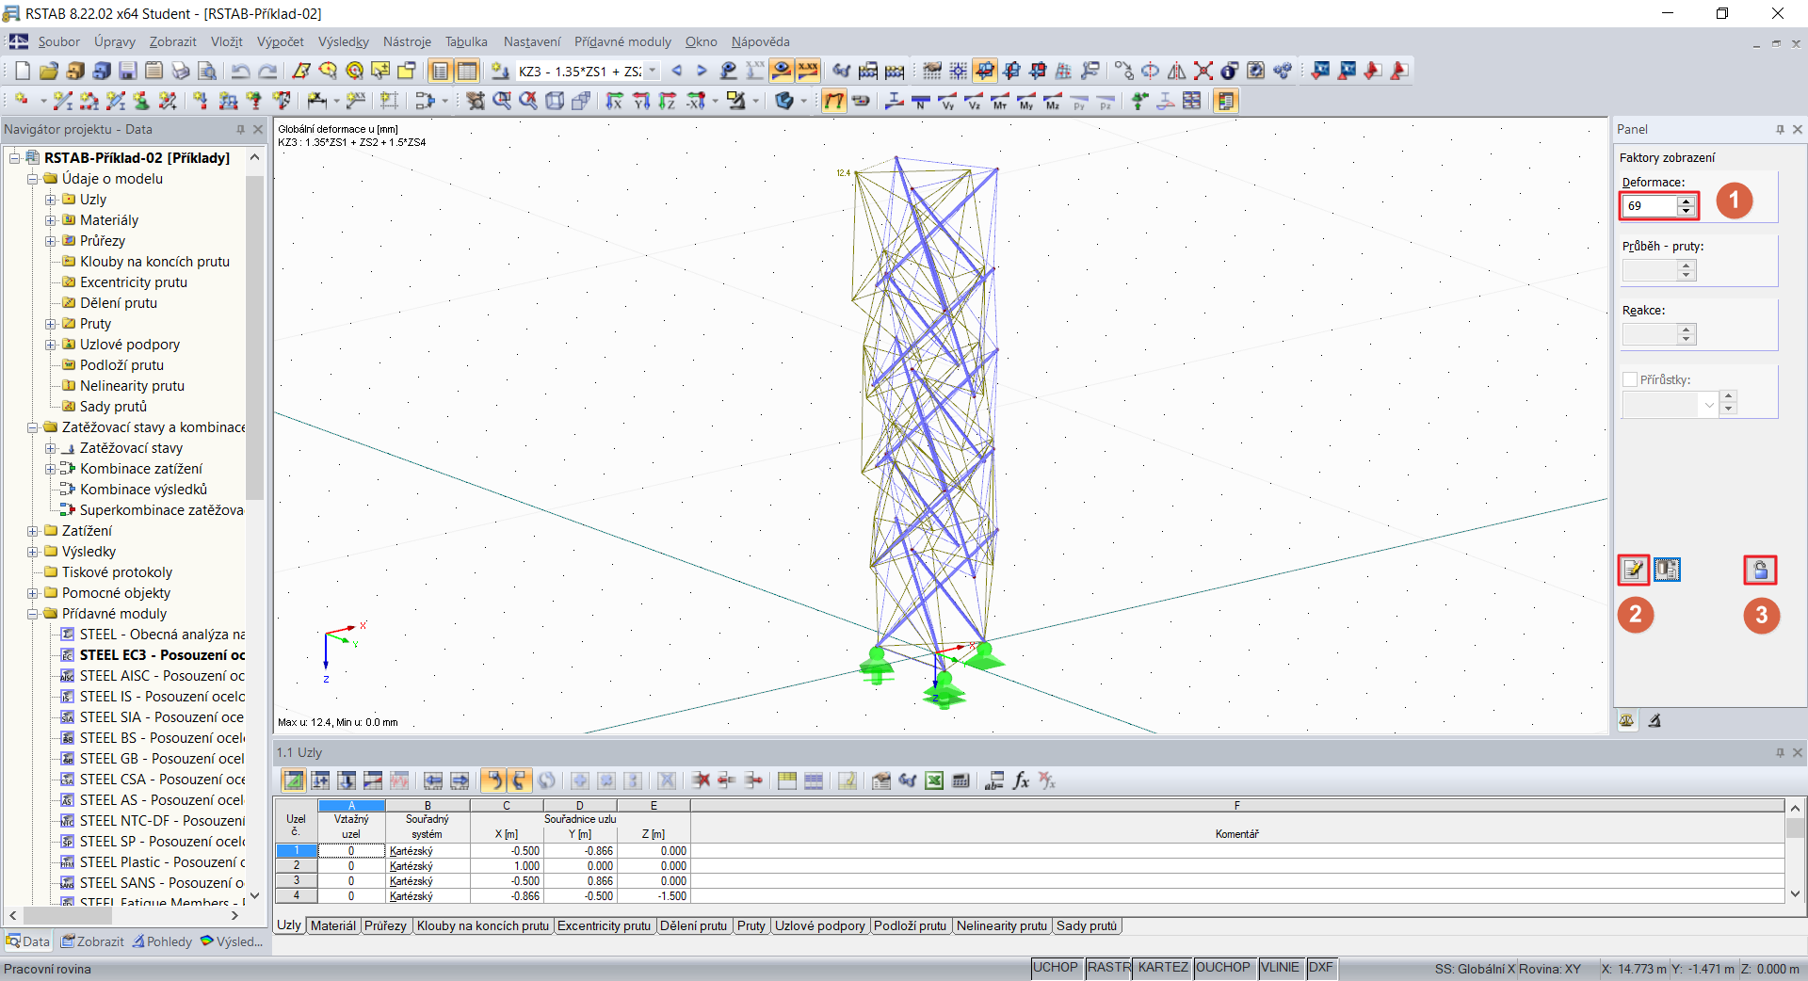Toggle DXF in status bar
Viewport: 1808px width, 981px height.
(x=1321, y=968)
